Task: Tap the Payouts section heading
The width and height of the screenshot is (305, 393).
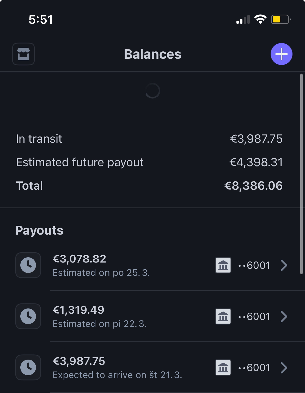Action: tap(39, 230)
